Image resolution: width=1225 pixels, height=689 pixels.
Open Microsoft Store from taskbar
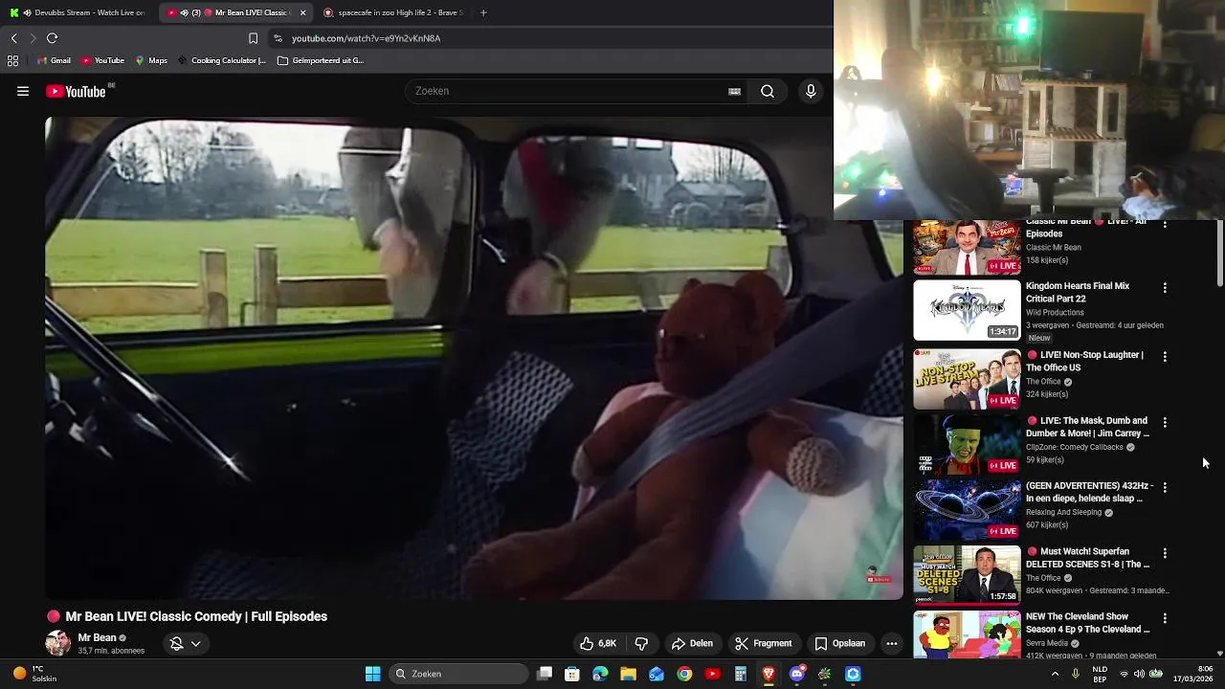click(x=572, y=674)
